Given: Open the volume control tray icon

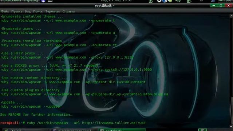Looking at the screenshot, I should (x=178, y=1).
